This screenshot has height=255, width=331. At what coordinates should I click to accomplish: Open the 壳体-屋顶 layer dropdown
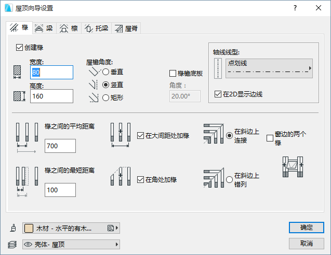(71, 244)
